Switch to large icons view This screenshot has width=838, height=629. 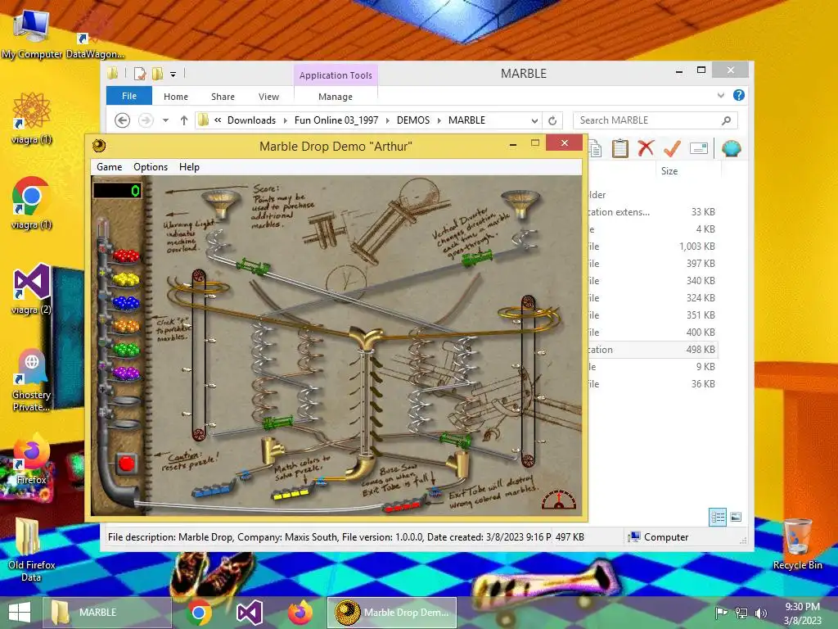(736, 517)
